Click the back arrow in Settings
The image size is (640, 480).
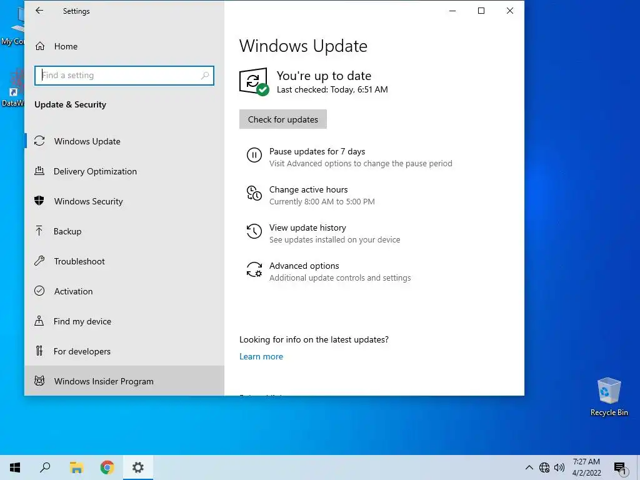[x=39, y=11]
